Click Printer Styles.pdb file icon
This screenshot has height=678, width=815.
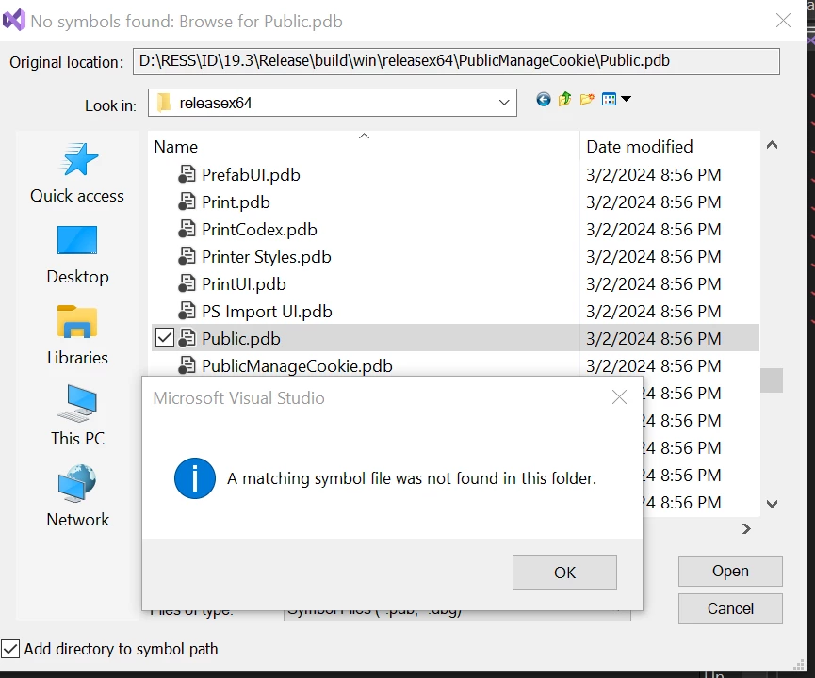point(187,256)
